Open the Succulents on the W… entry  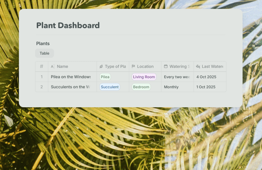pos(70,87)
